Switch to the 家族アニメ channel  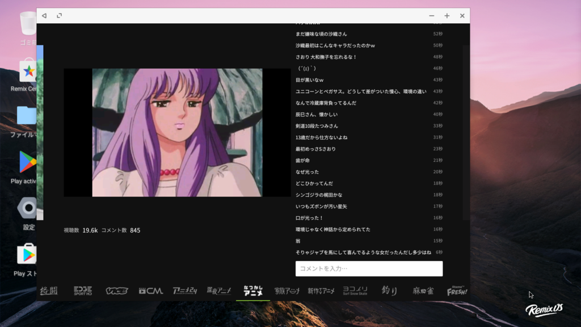click(287, 291)
